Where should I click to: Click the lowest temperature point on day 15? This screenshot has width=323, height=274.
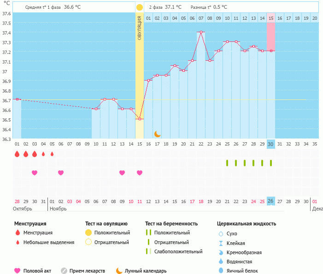click(x=140, y=119)
